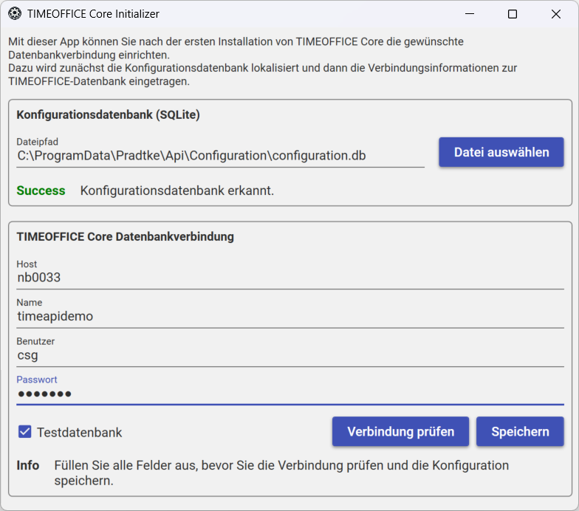
Task: Click Verbindung prüfen to test connection
Action: (400, 431)
